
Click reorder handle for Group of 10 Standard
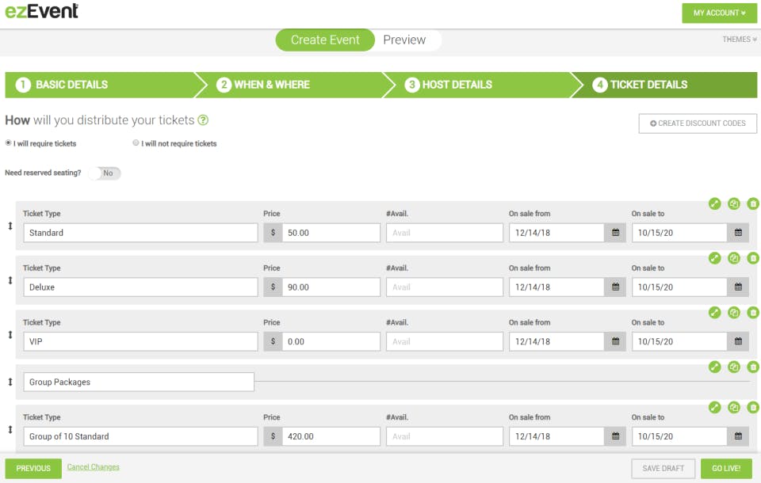pos(10,430)
